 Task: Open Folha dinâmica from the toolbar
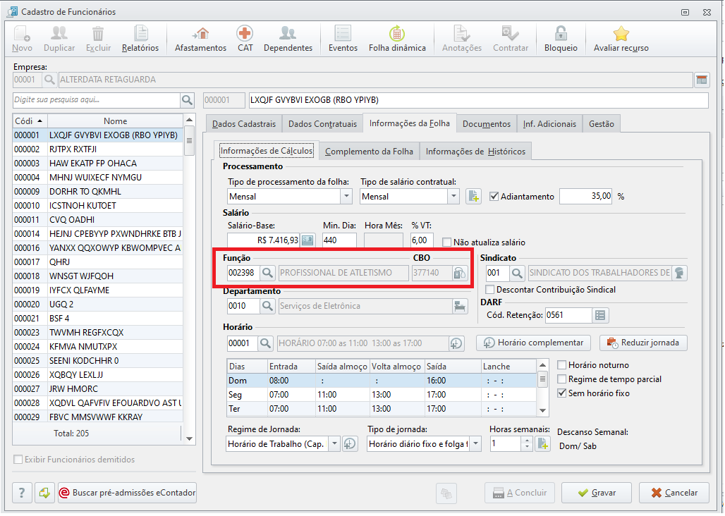click(397, 38)
